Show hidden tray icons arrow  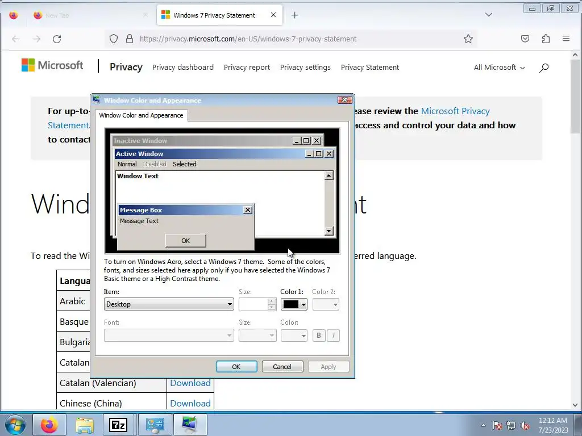[x=483, y=425]
